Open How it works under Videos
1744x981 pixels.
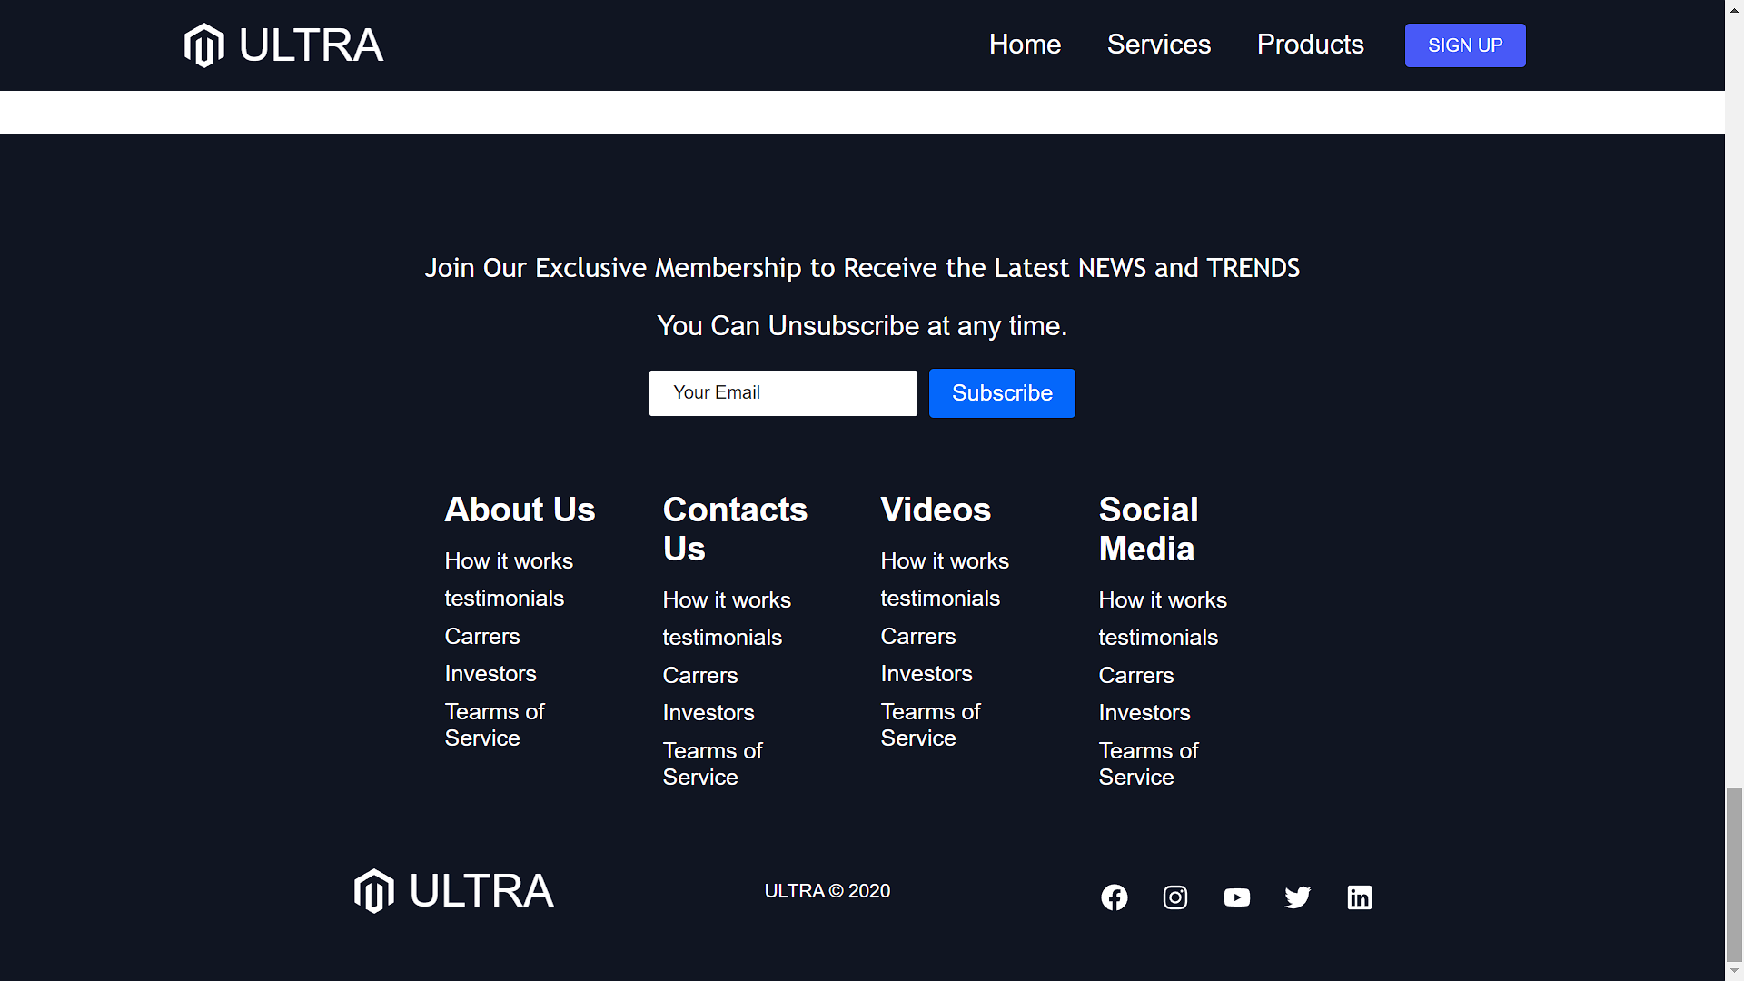(945, 561)
